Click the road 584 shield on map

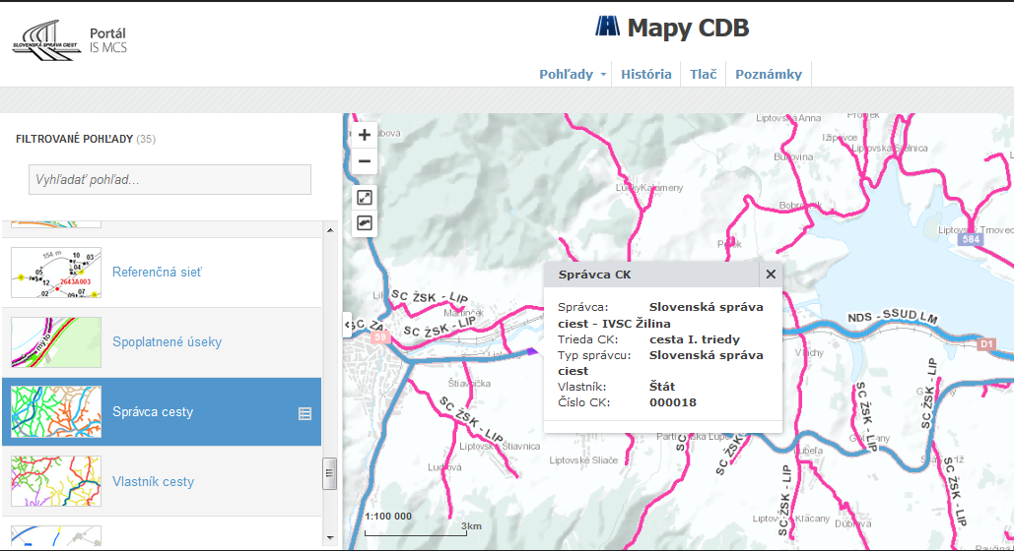click(971, 240)
